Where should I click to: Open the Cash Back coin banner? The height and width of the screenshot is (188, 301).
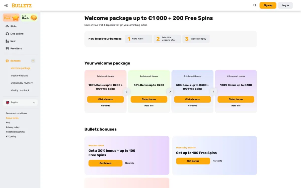[x=29, y=17]
